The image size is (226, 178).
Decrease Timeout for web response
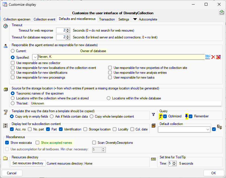pos(68,32)
